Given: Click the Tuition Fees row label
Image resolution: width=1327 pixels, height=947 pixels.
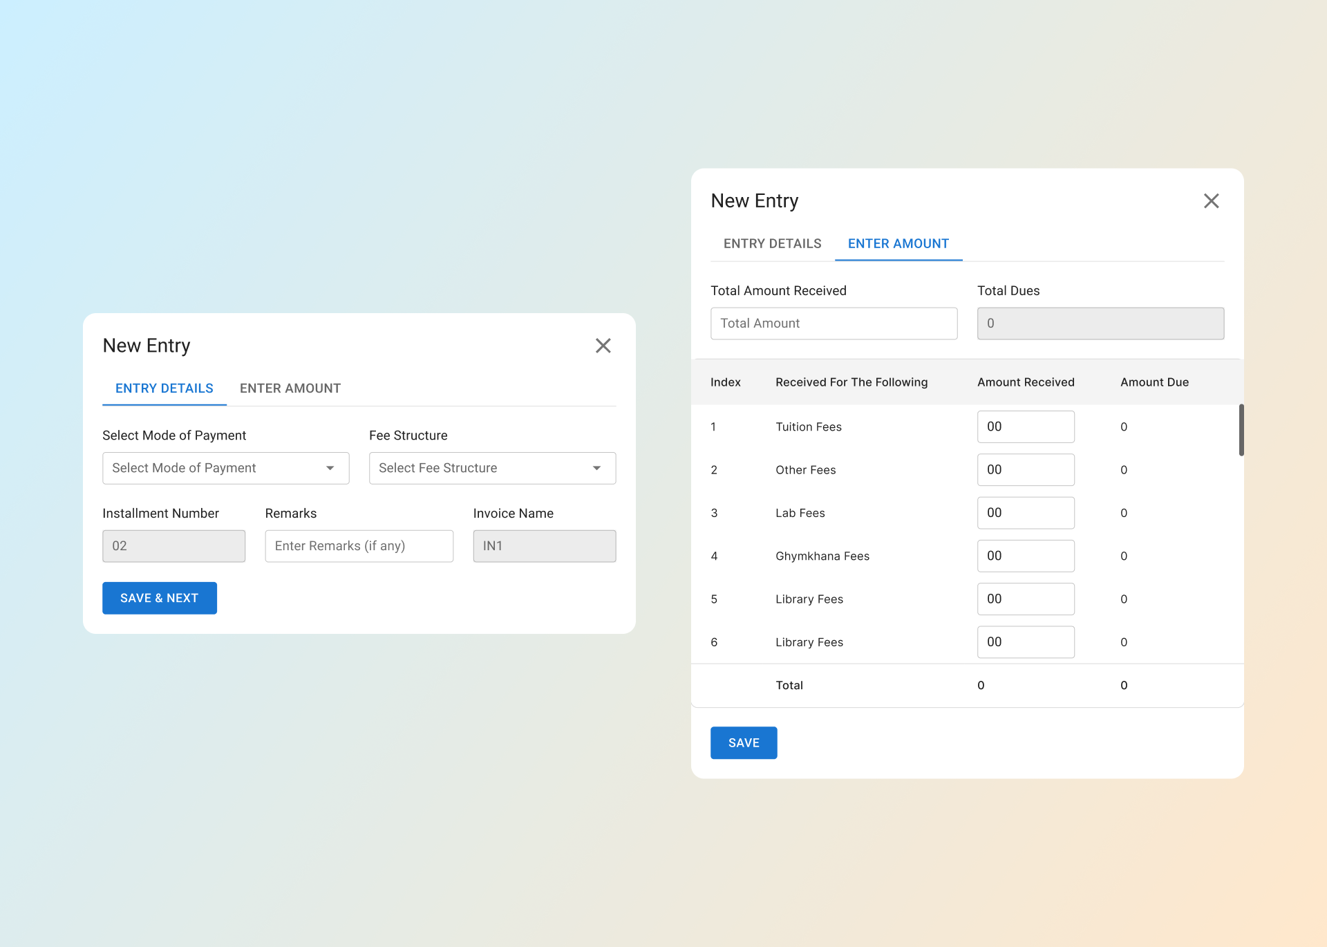Looking at the screenshot, I should [x=809, y=427].
